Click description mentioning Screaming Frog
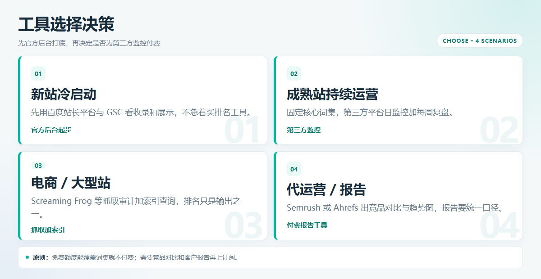The width and height of the screenshot is (541, 279). pos(136,207)
